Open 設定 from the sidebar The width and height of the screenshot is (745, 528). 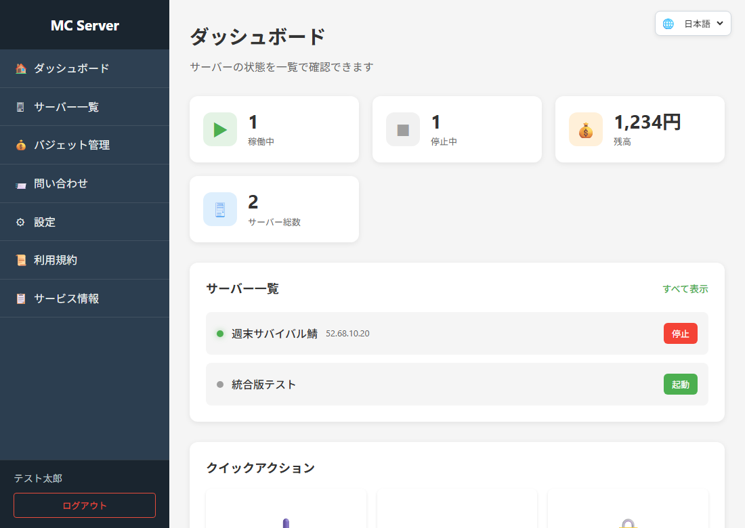[85, 222]
